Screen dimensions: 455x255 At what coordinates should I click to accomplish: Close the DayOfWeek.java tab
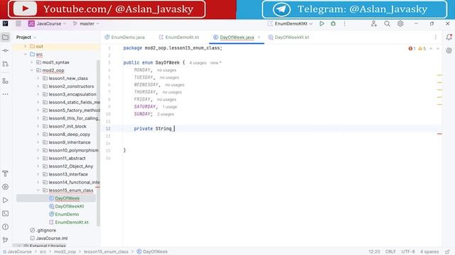click(x=259, y=38)
